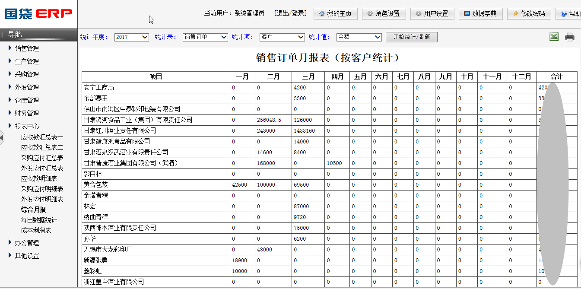This screenshot has width=581, height=289.
Task: Open 我的主页 home button
Action: [x=335, y=14]
